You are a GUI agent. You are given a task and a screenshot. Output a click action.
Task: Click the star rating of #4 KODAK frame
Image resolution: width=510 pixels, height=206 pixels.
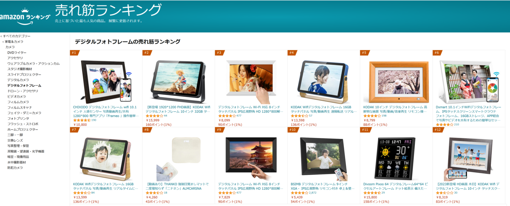[299, 116]
